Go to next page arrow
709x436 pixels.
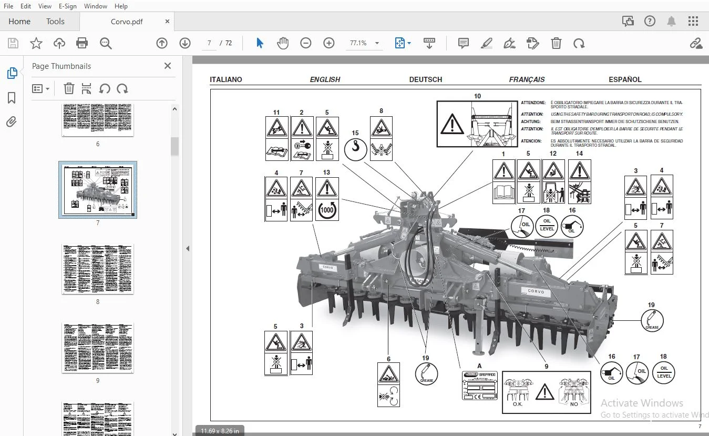[x=185, y=43]
